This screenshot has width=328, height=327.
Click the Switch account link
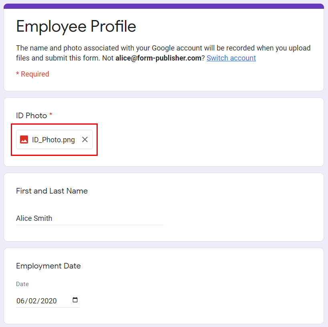pos(231,58)
